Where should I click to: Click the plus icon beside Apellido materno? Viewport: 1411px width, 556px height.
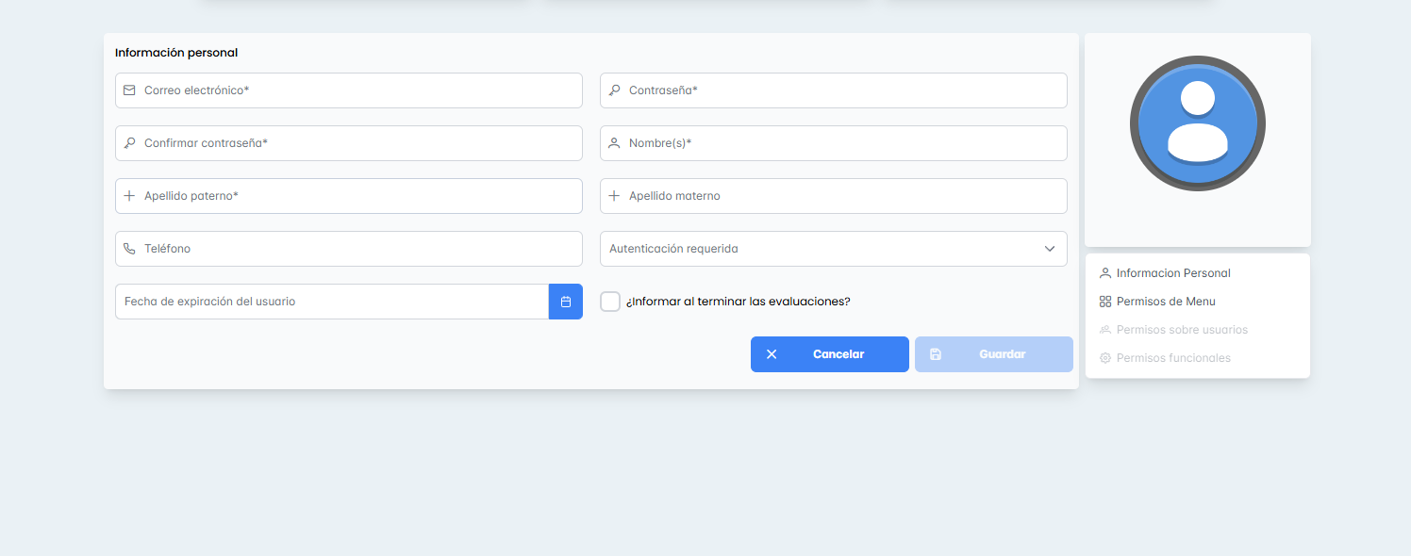614,196
